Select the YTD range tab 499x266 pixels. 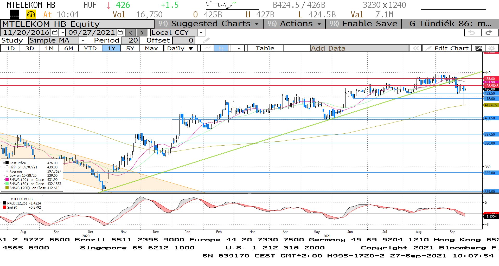90,48
